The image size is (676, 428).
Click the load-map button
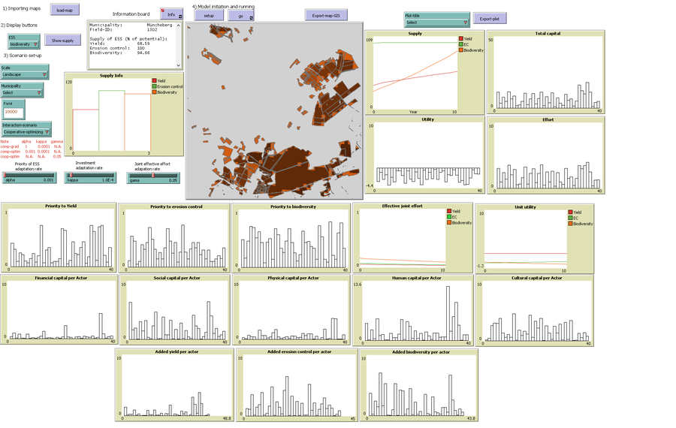(x=65, y=10)
